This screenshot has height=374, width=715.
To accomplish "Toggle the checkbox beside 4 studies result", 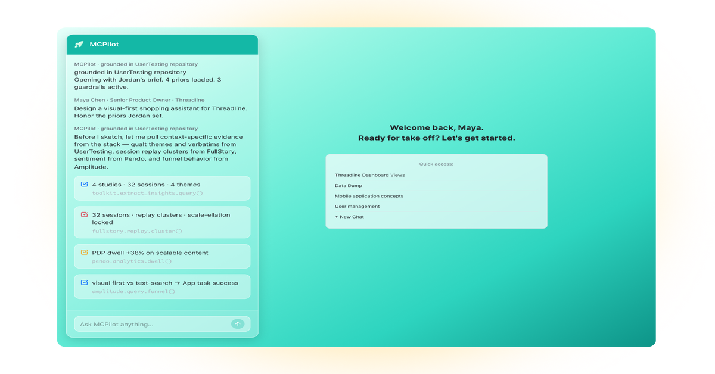I will pyautogui.click(x=84, y=185).
